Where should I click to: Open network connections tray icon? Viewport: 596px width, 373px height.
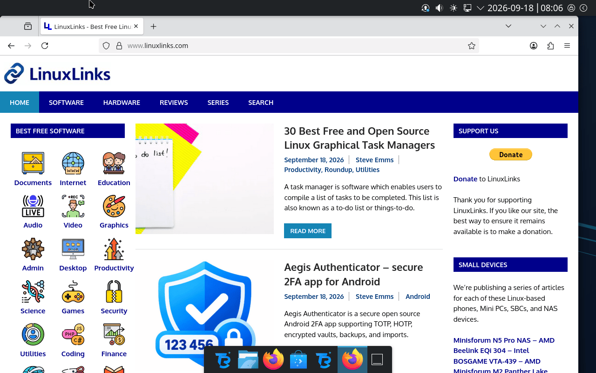click(467, 8)
